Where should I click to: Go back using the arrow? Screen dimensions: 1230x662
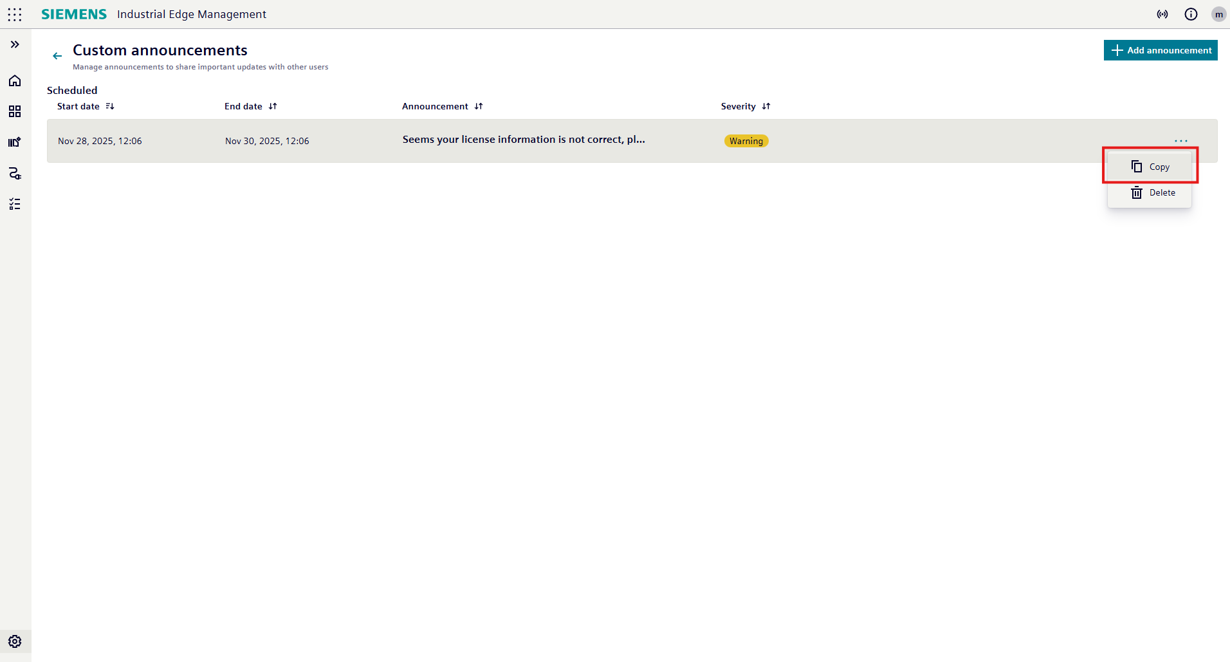(x=57, y=56)
